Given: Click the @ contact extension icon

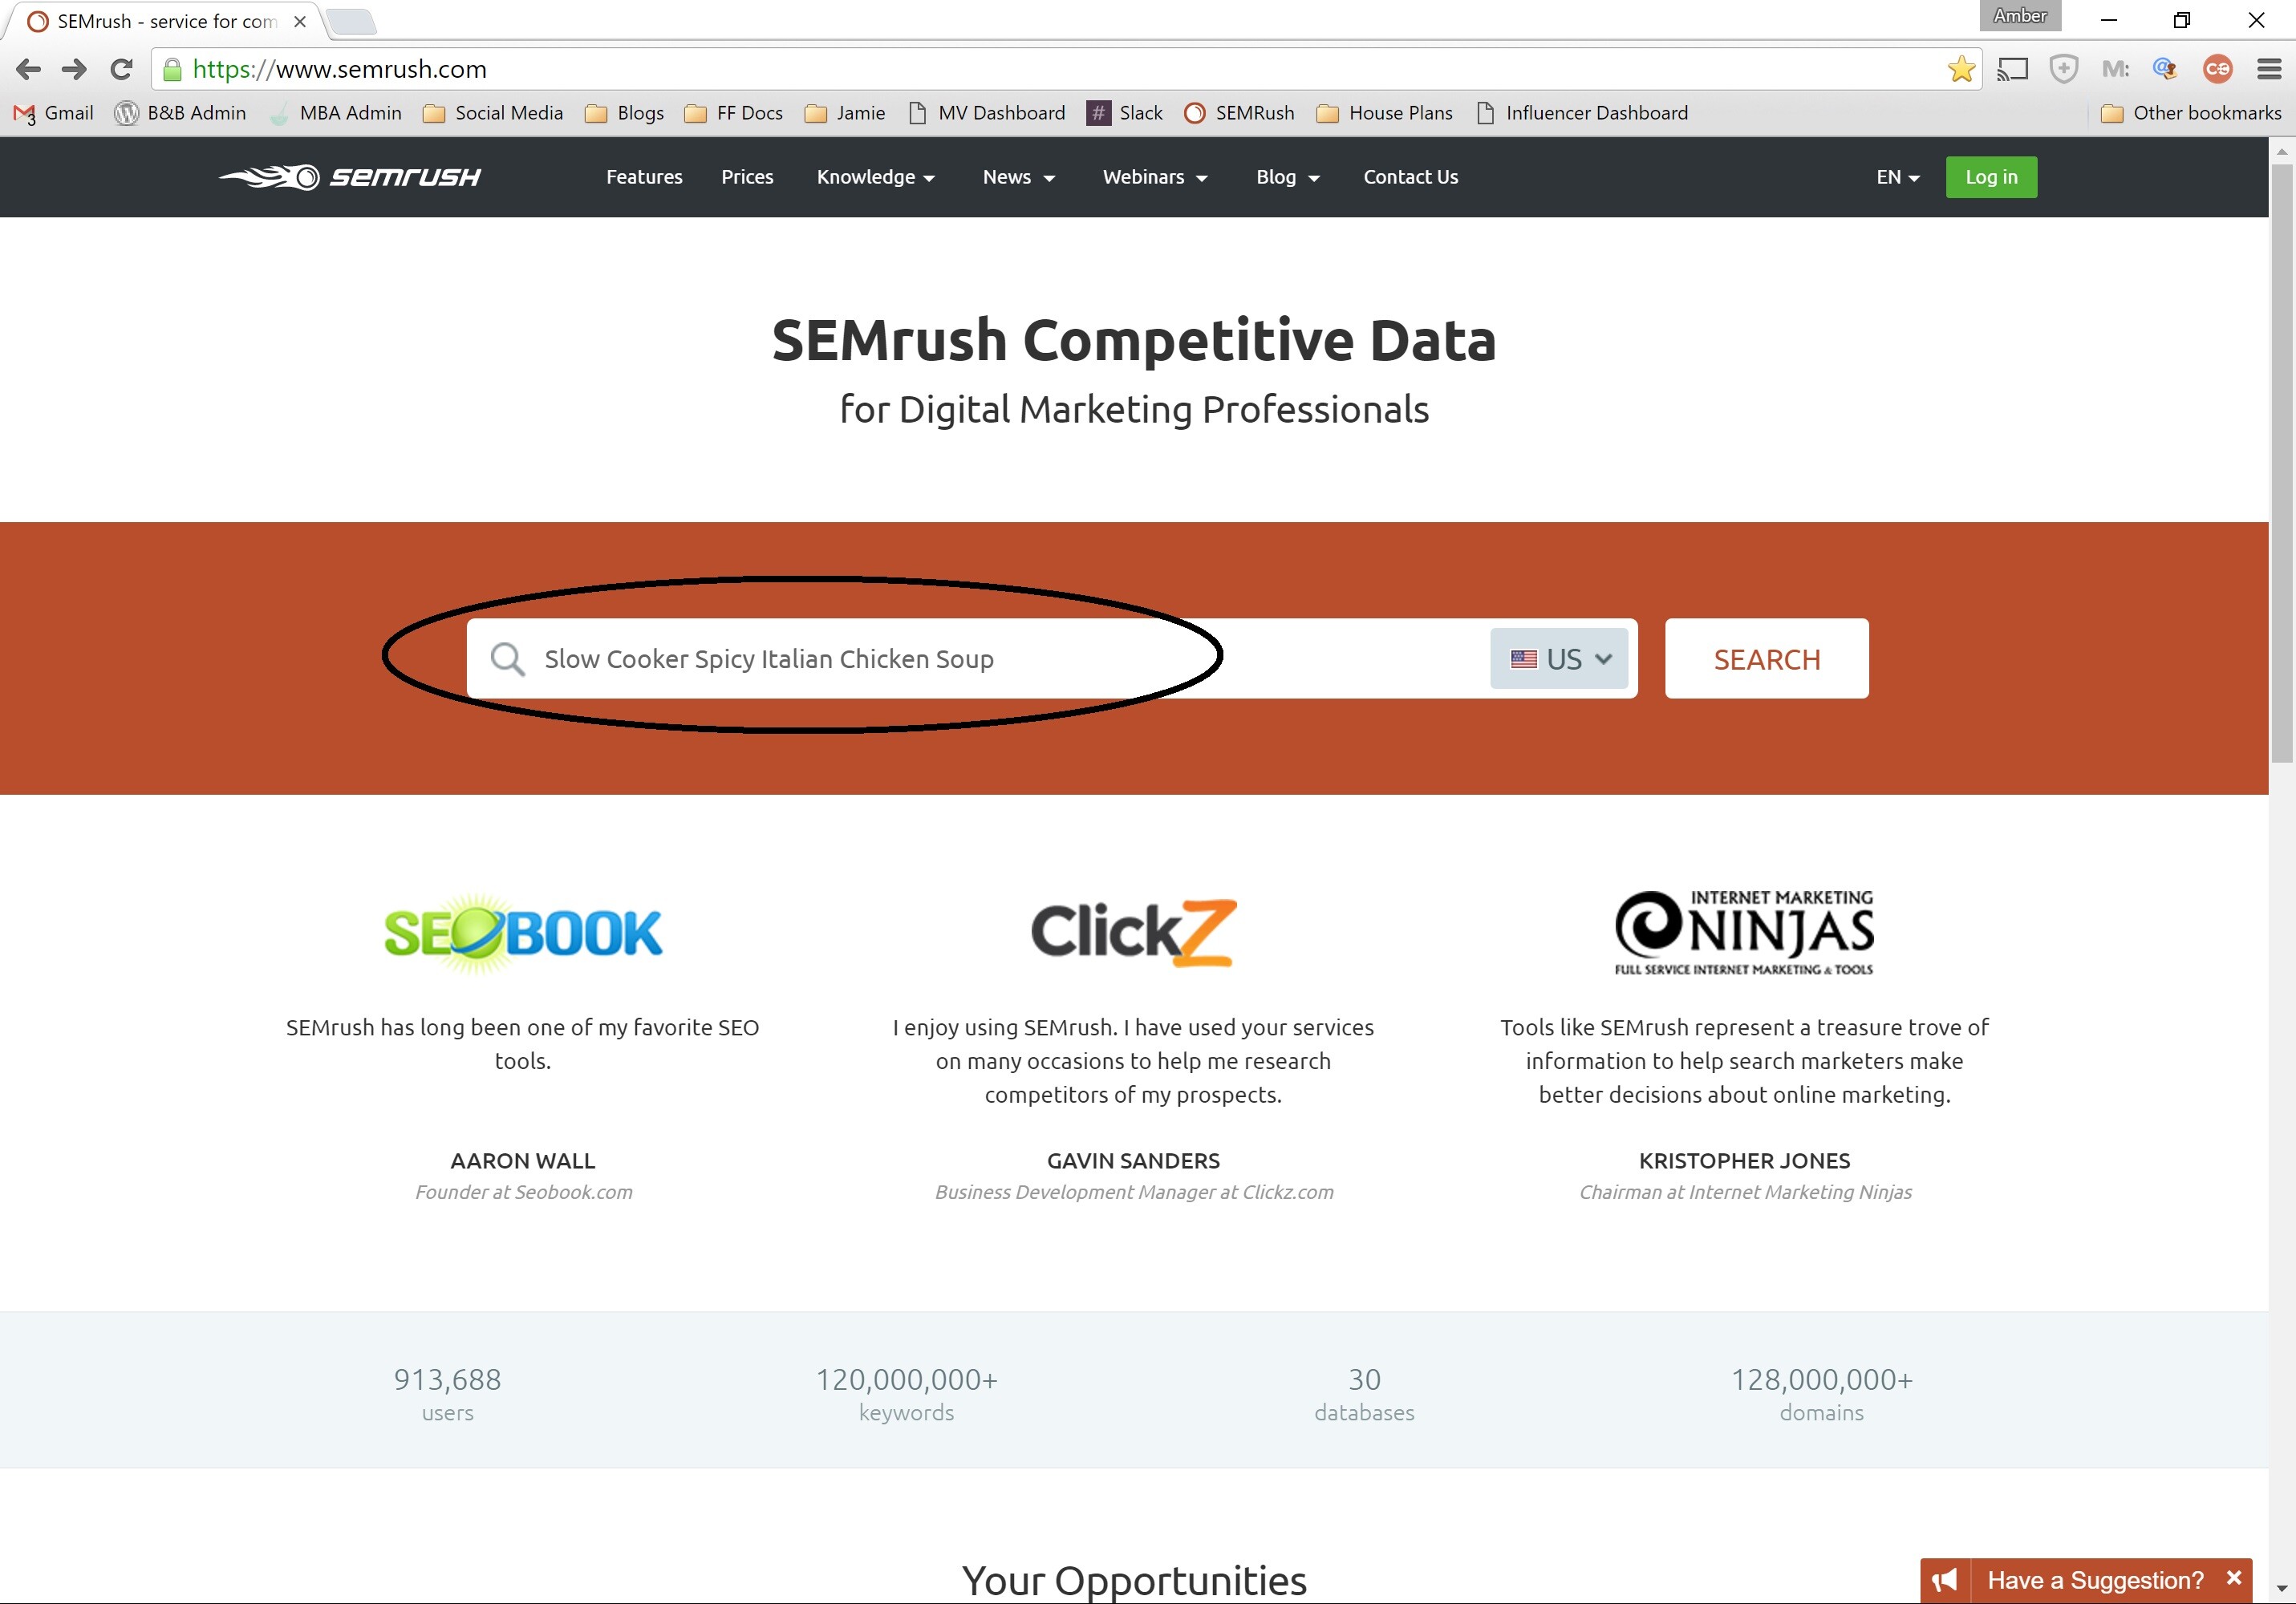Looking at the screenshot, I should (x=2165, y=69).
